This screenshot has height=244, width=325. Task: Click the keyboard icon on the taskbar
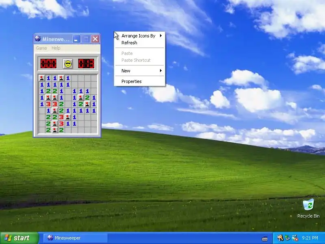click(265, 238)
